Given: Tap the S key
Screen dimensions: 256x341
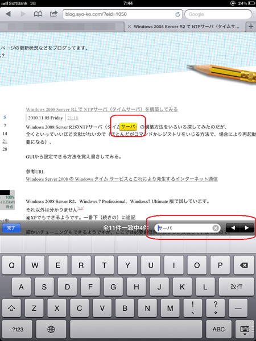Looking at the screenshot, I should (x=44, y=287).
